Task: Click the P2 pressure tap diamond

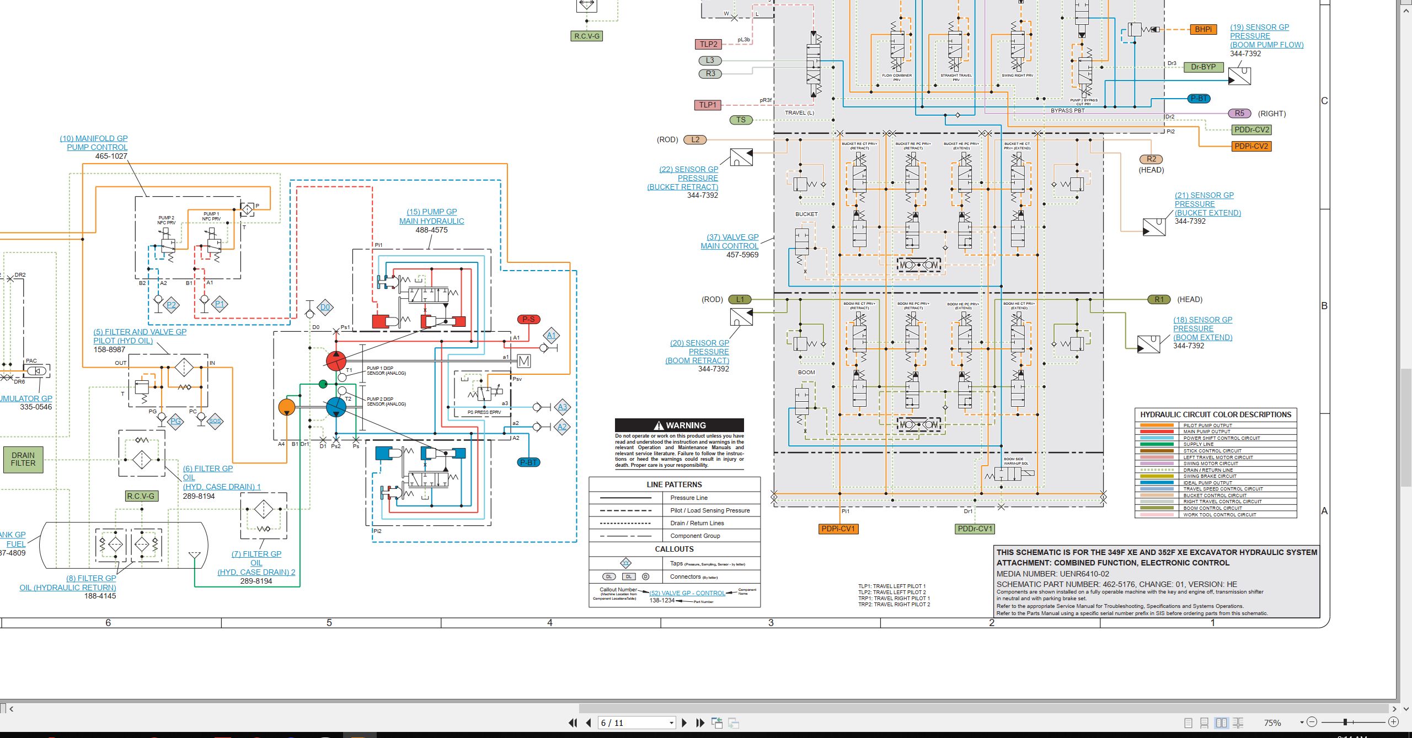Action: pyautogui.click(x=172, y=304)
